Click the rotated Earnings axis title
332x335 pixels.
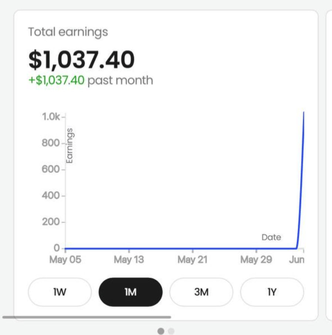pyautogui.click(x=69, y=145)
